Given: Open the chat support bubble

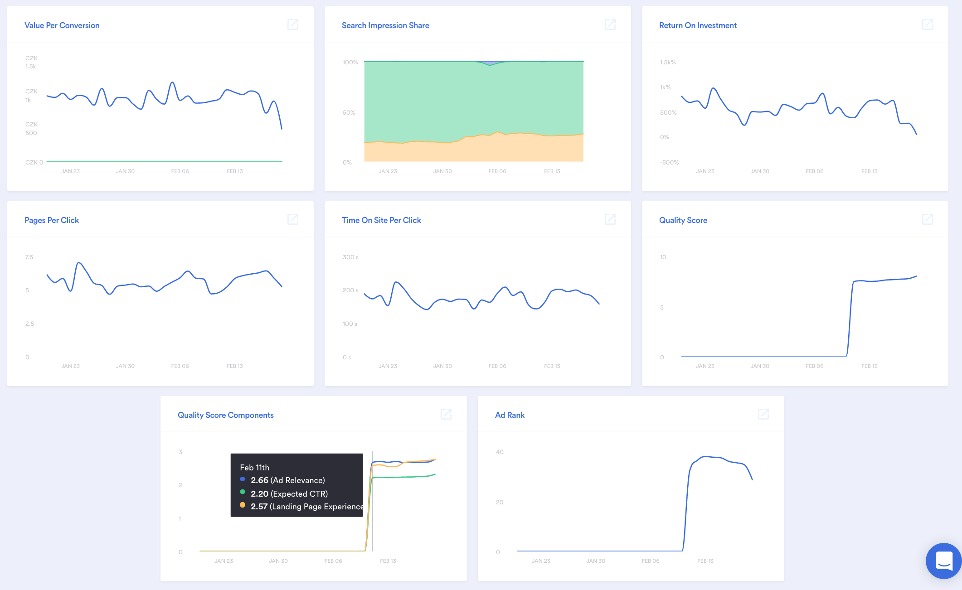Looking at the screenshot, I should [944, 561].
